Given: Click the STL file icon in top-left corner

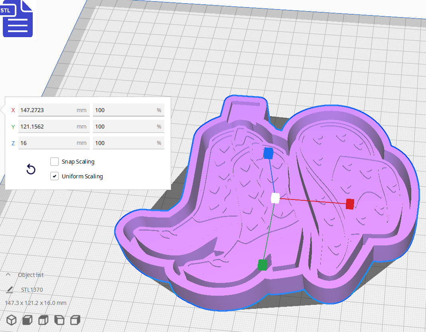Looking at the screenshot, I should [x=18, y=19].
